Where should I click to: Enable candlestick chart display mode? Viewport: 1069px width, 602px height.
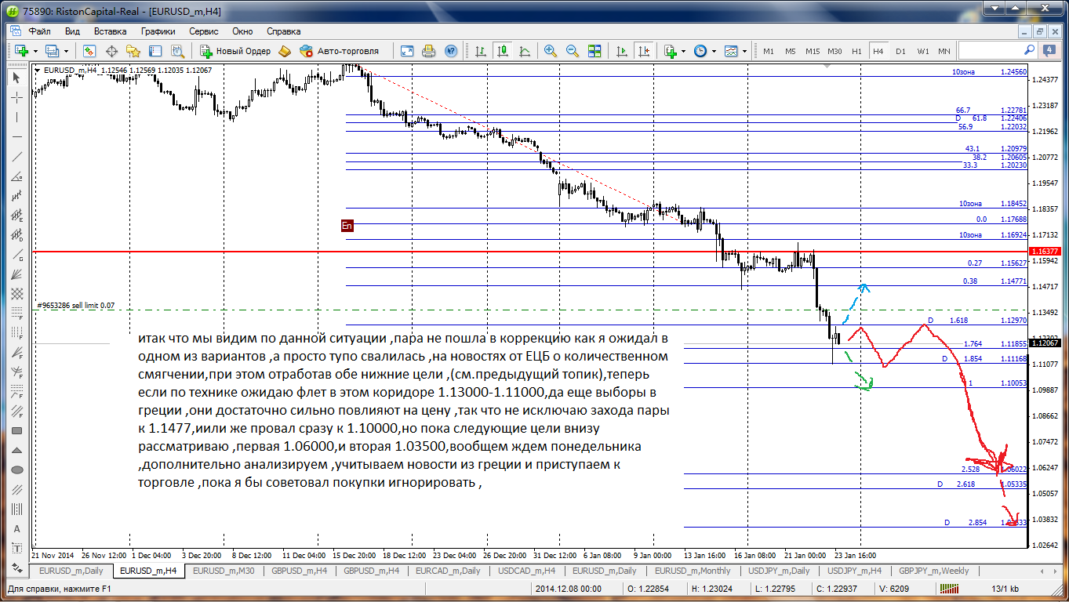click(502, 51)
